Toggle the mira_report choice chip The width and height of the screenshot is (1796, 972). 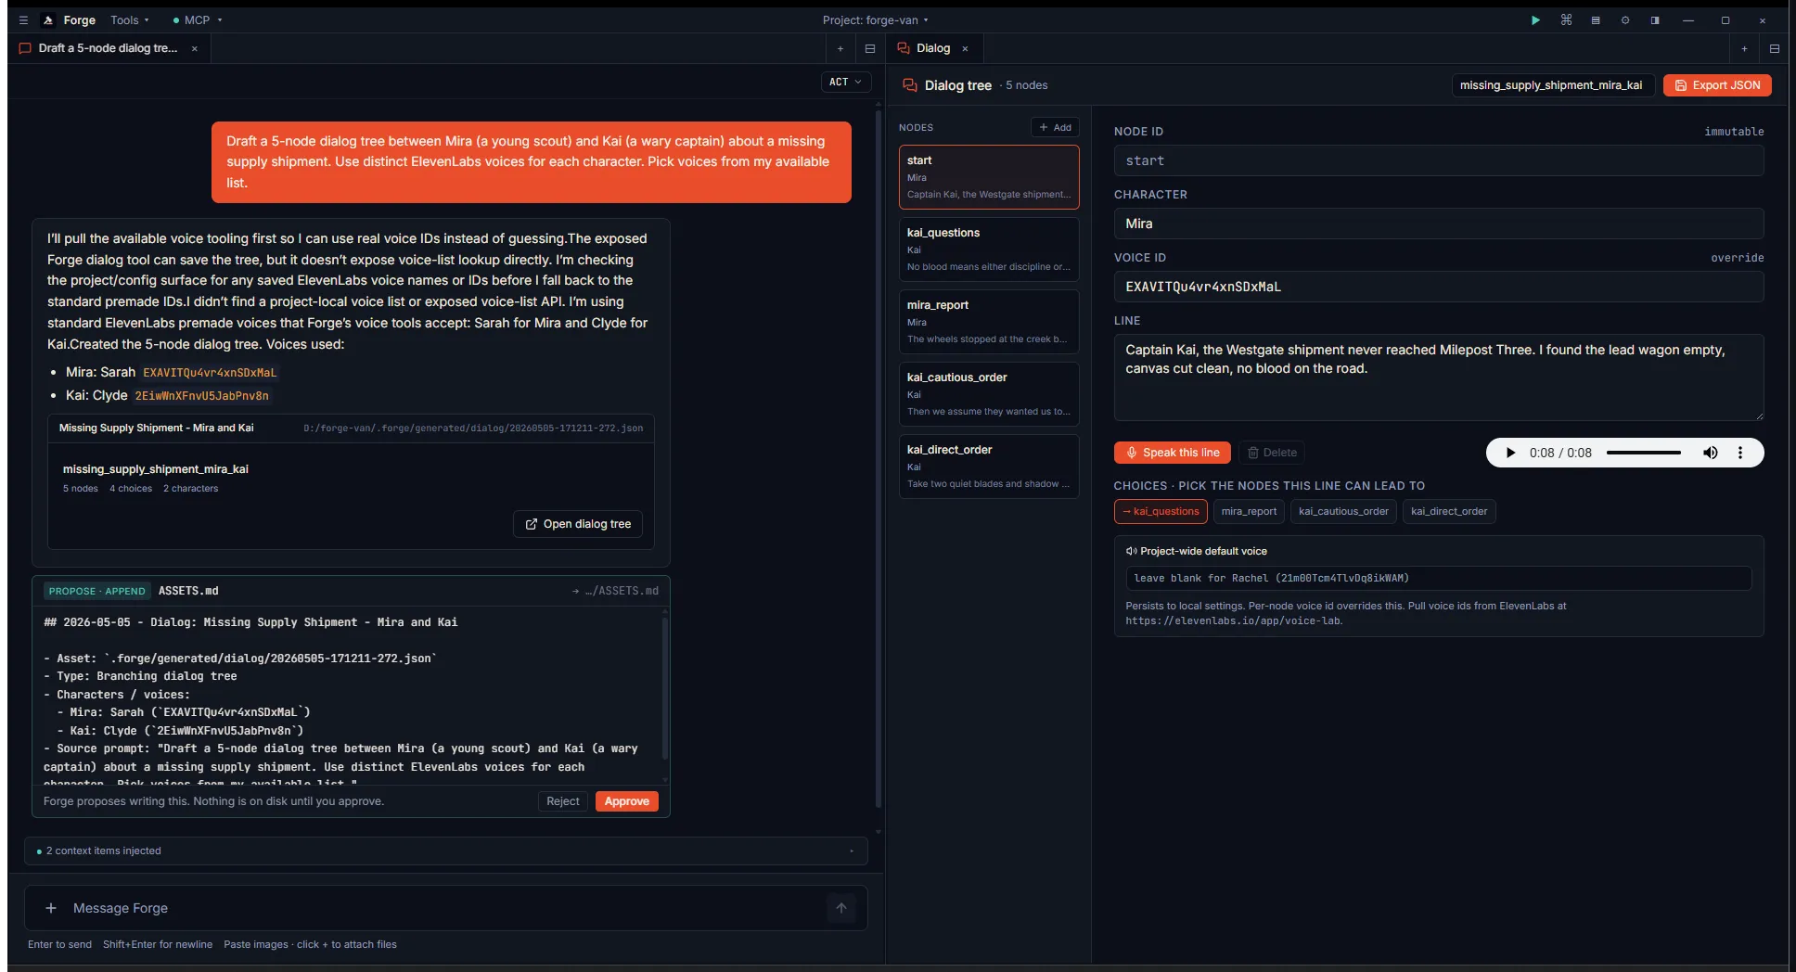tap(1249, 511)
